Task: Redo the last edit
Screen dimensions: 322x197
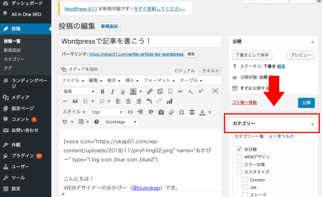Action: (159, 101)
